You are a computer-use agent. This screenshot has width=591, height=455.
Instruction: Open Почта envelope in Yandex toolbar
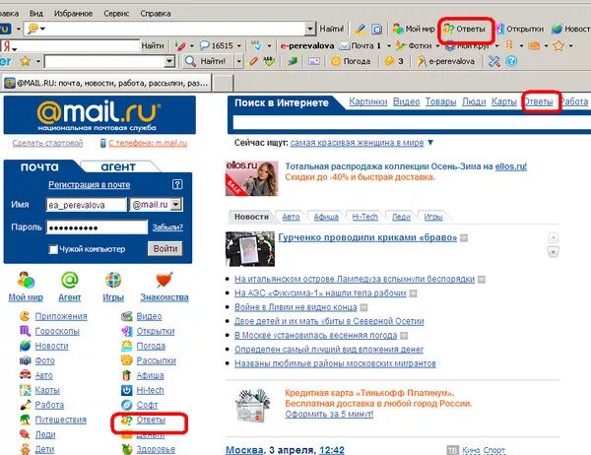[x=344, y=45]
